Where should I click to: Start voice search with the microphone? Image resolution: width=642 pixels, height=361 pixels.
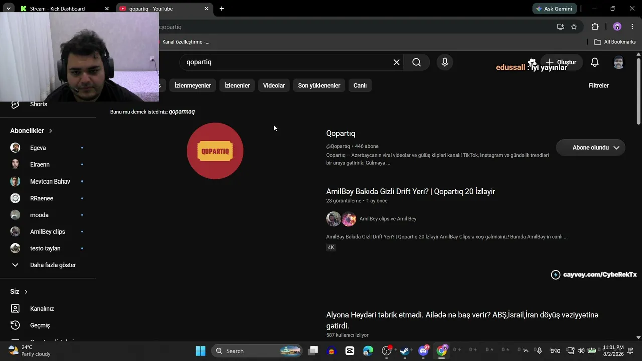pos(444,62)
